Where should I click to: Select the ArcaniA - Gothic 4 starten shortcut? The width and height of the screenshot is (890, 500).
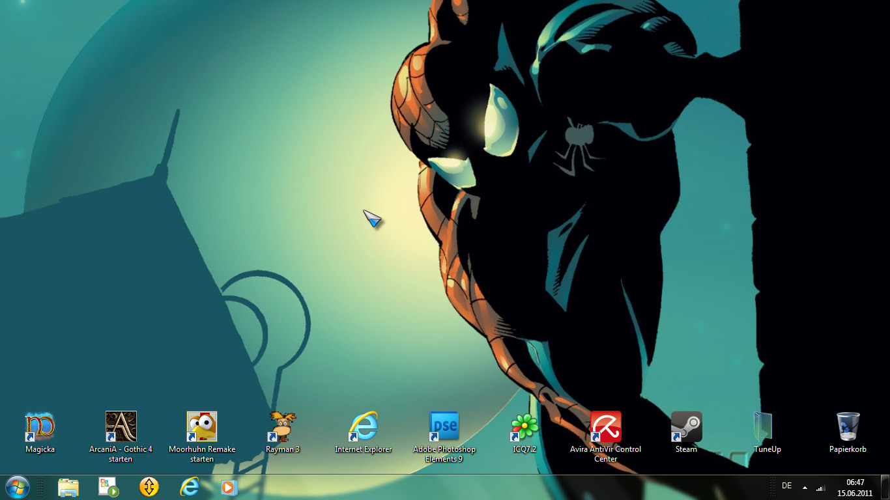point(121,427)
